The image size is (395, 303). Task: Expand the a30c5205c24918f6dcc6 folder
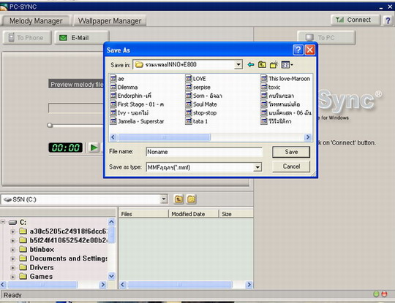[x=12, y=231]
